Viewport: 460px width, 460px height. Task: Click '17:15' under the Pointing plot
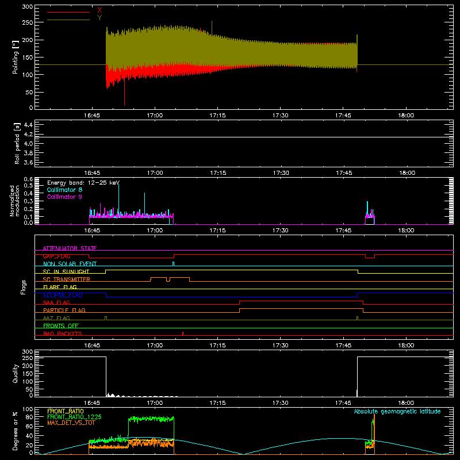click(217, 116)
